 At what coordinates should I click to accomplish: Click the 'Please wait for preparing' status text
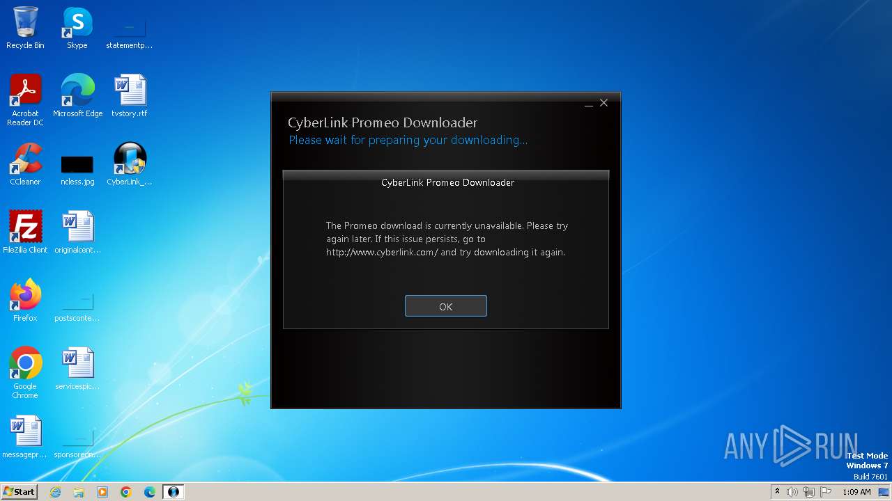(x=408, y=140)
